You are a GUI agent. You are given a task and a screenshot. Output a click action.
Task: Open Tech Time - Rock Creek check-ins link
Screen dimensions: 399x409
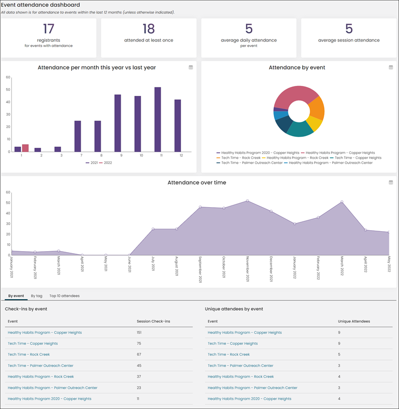pos(28,355)
